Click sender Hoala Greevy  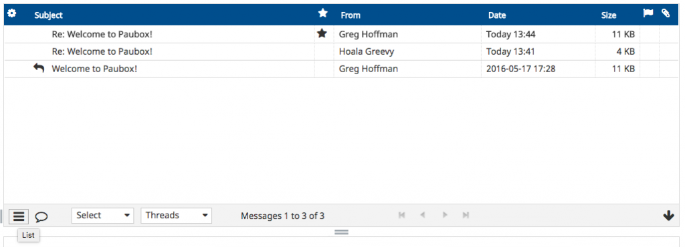click(x=367, y=51)
